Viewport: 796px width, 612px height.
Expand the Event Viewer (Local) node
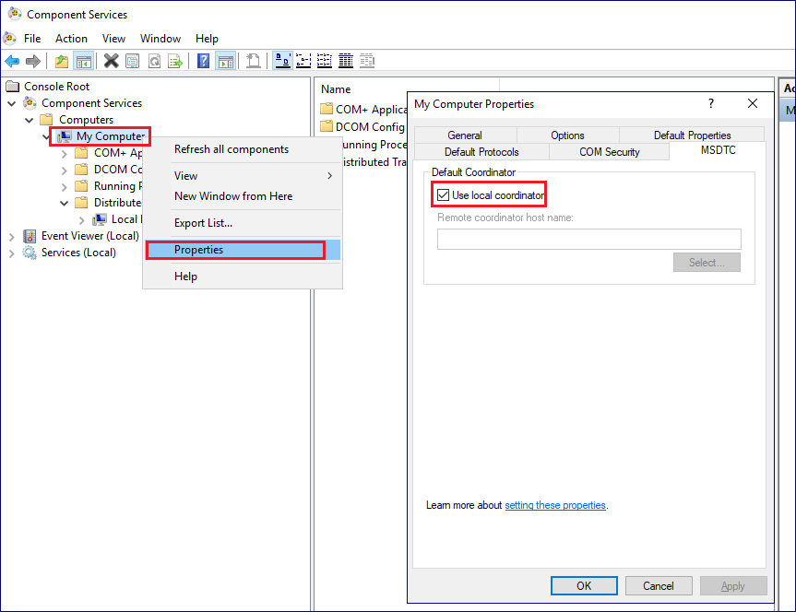pos(12,235)
